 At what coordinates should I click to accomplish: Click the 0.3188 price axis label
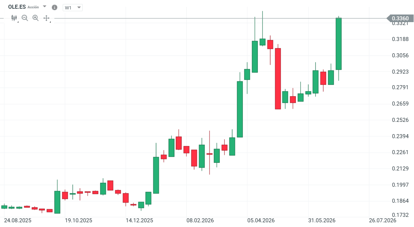click(x=400, y=39)
